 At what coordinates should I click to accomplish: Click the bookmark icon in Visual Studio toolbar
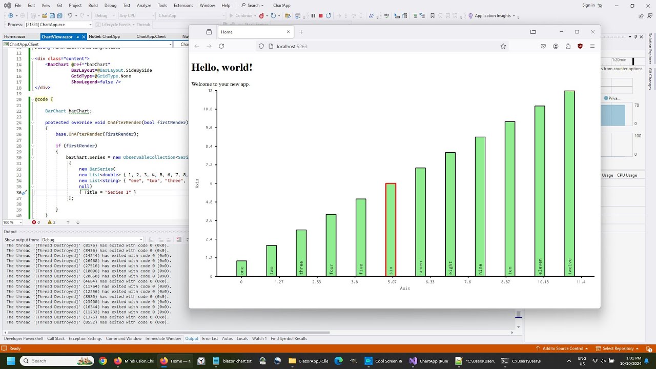coord(432,15)
